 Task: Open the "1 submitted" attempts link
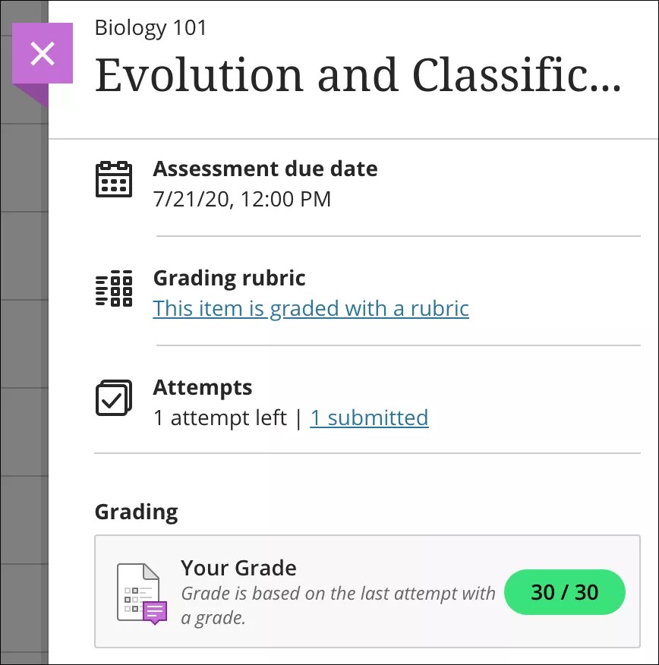click(369, 418)
